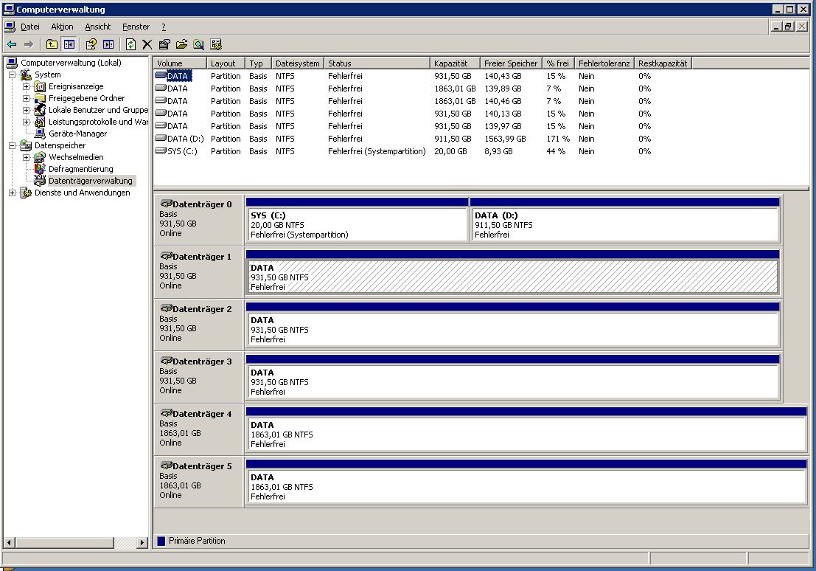Sort by the Status column header
This screenshot has height=571, width=816.
(377, 63)
